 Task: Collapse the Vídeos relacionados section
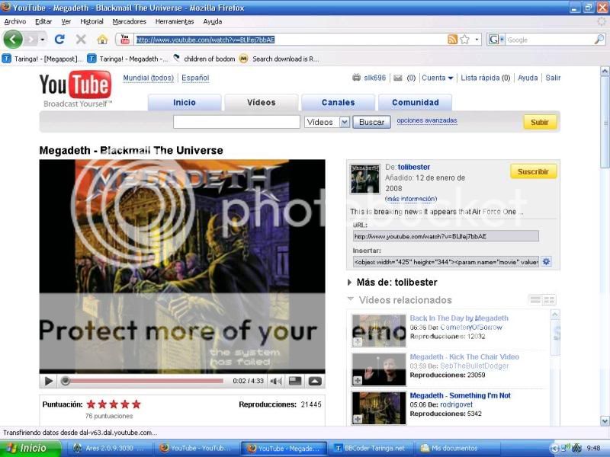pos(351,299)
